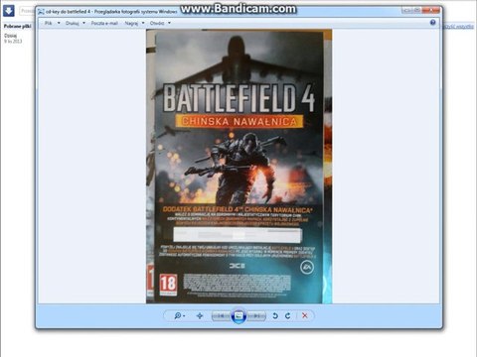Image resolution: width=477 pixels, height=357 pixels.
Task: Click the downloads arrow icon in the background window
Action: coord(8,11)
